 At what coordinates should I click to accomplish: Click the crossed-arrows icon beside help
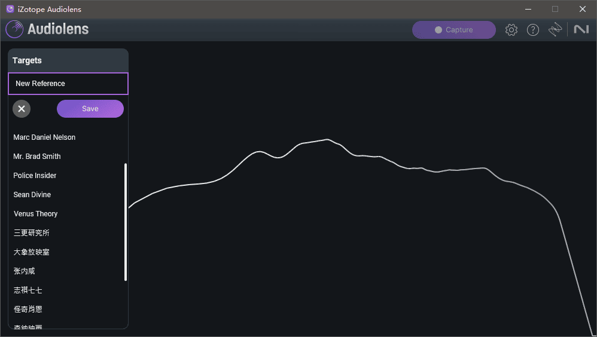pyautogui.click(x=555, y=29)
